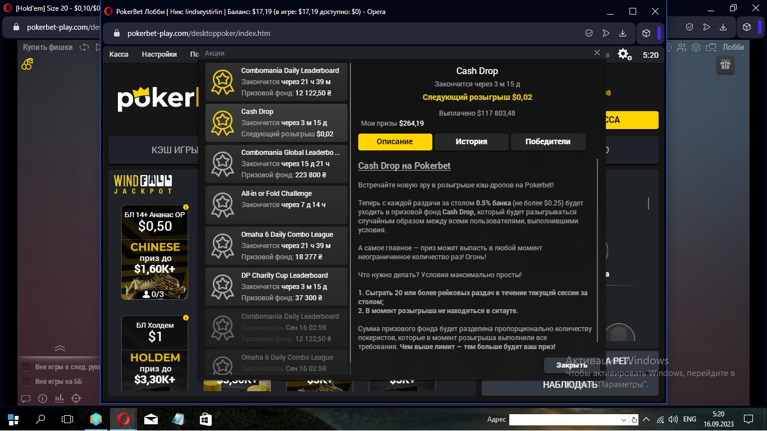Image resolution: width=767 pixels, height=431 pixels.
Task: Click the lock site-info icon in lobby address bar
Action: [117, 33]
